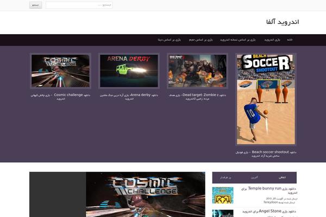Screen dimensions: 326x217
Task: Click Arena derby download caption link
Action: [129, 97]
